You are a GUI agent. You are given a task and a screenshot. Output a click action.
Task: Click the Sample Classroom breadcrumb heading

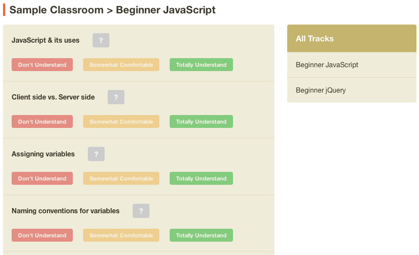click(56, 10)
